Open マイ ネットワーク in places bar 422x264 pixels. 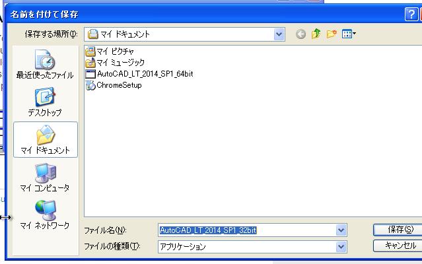[x=45, y=214]
